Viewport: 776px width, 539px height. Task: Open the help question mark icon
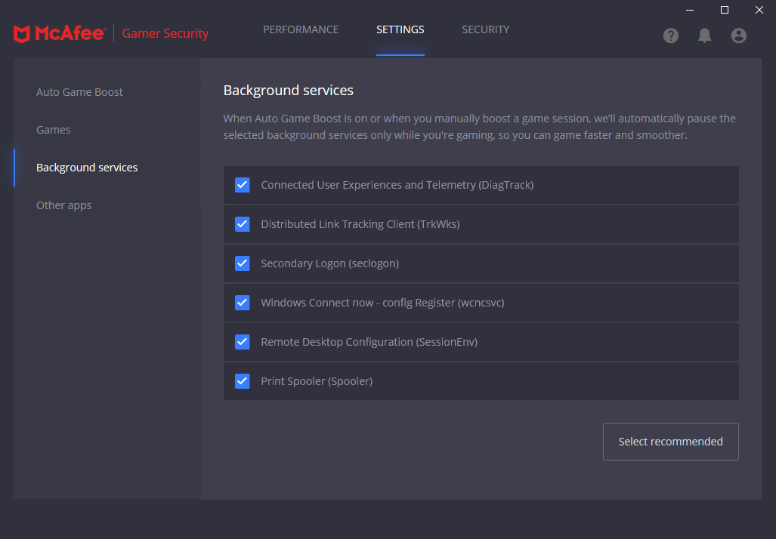[671, 35]
